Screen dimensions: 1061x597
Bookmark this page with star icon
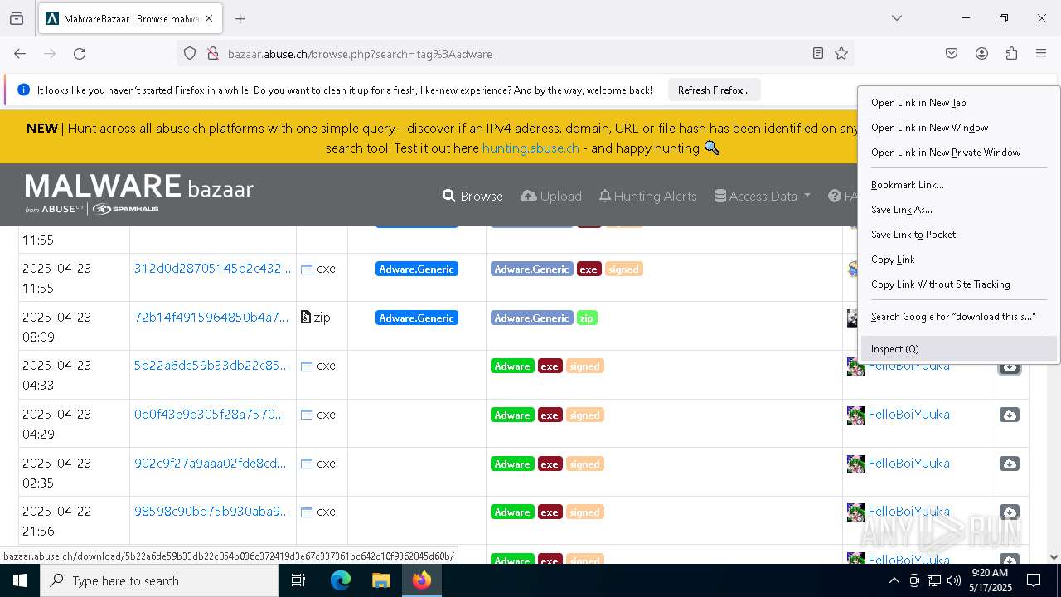tap(841, 54)
